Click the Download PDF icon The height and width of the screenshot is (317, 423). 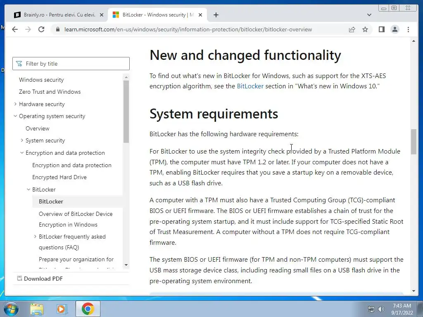19,278
